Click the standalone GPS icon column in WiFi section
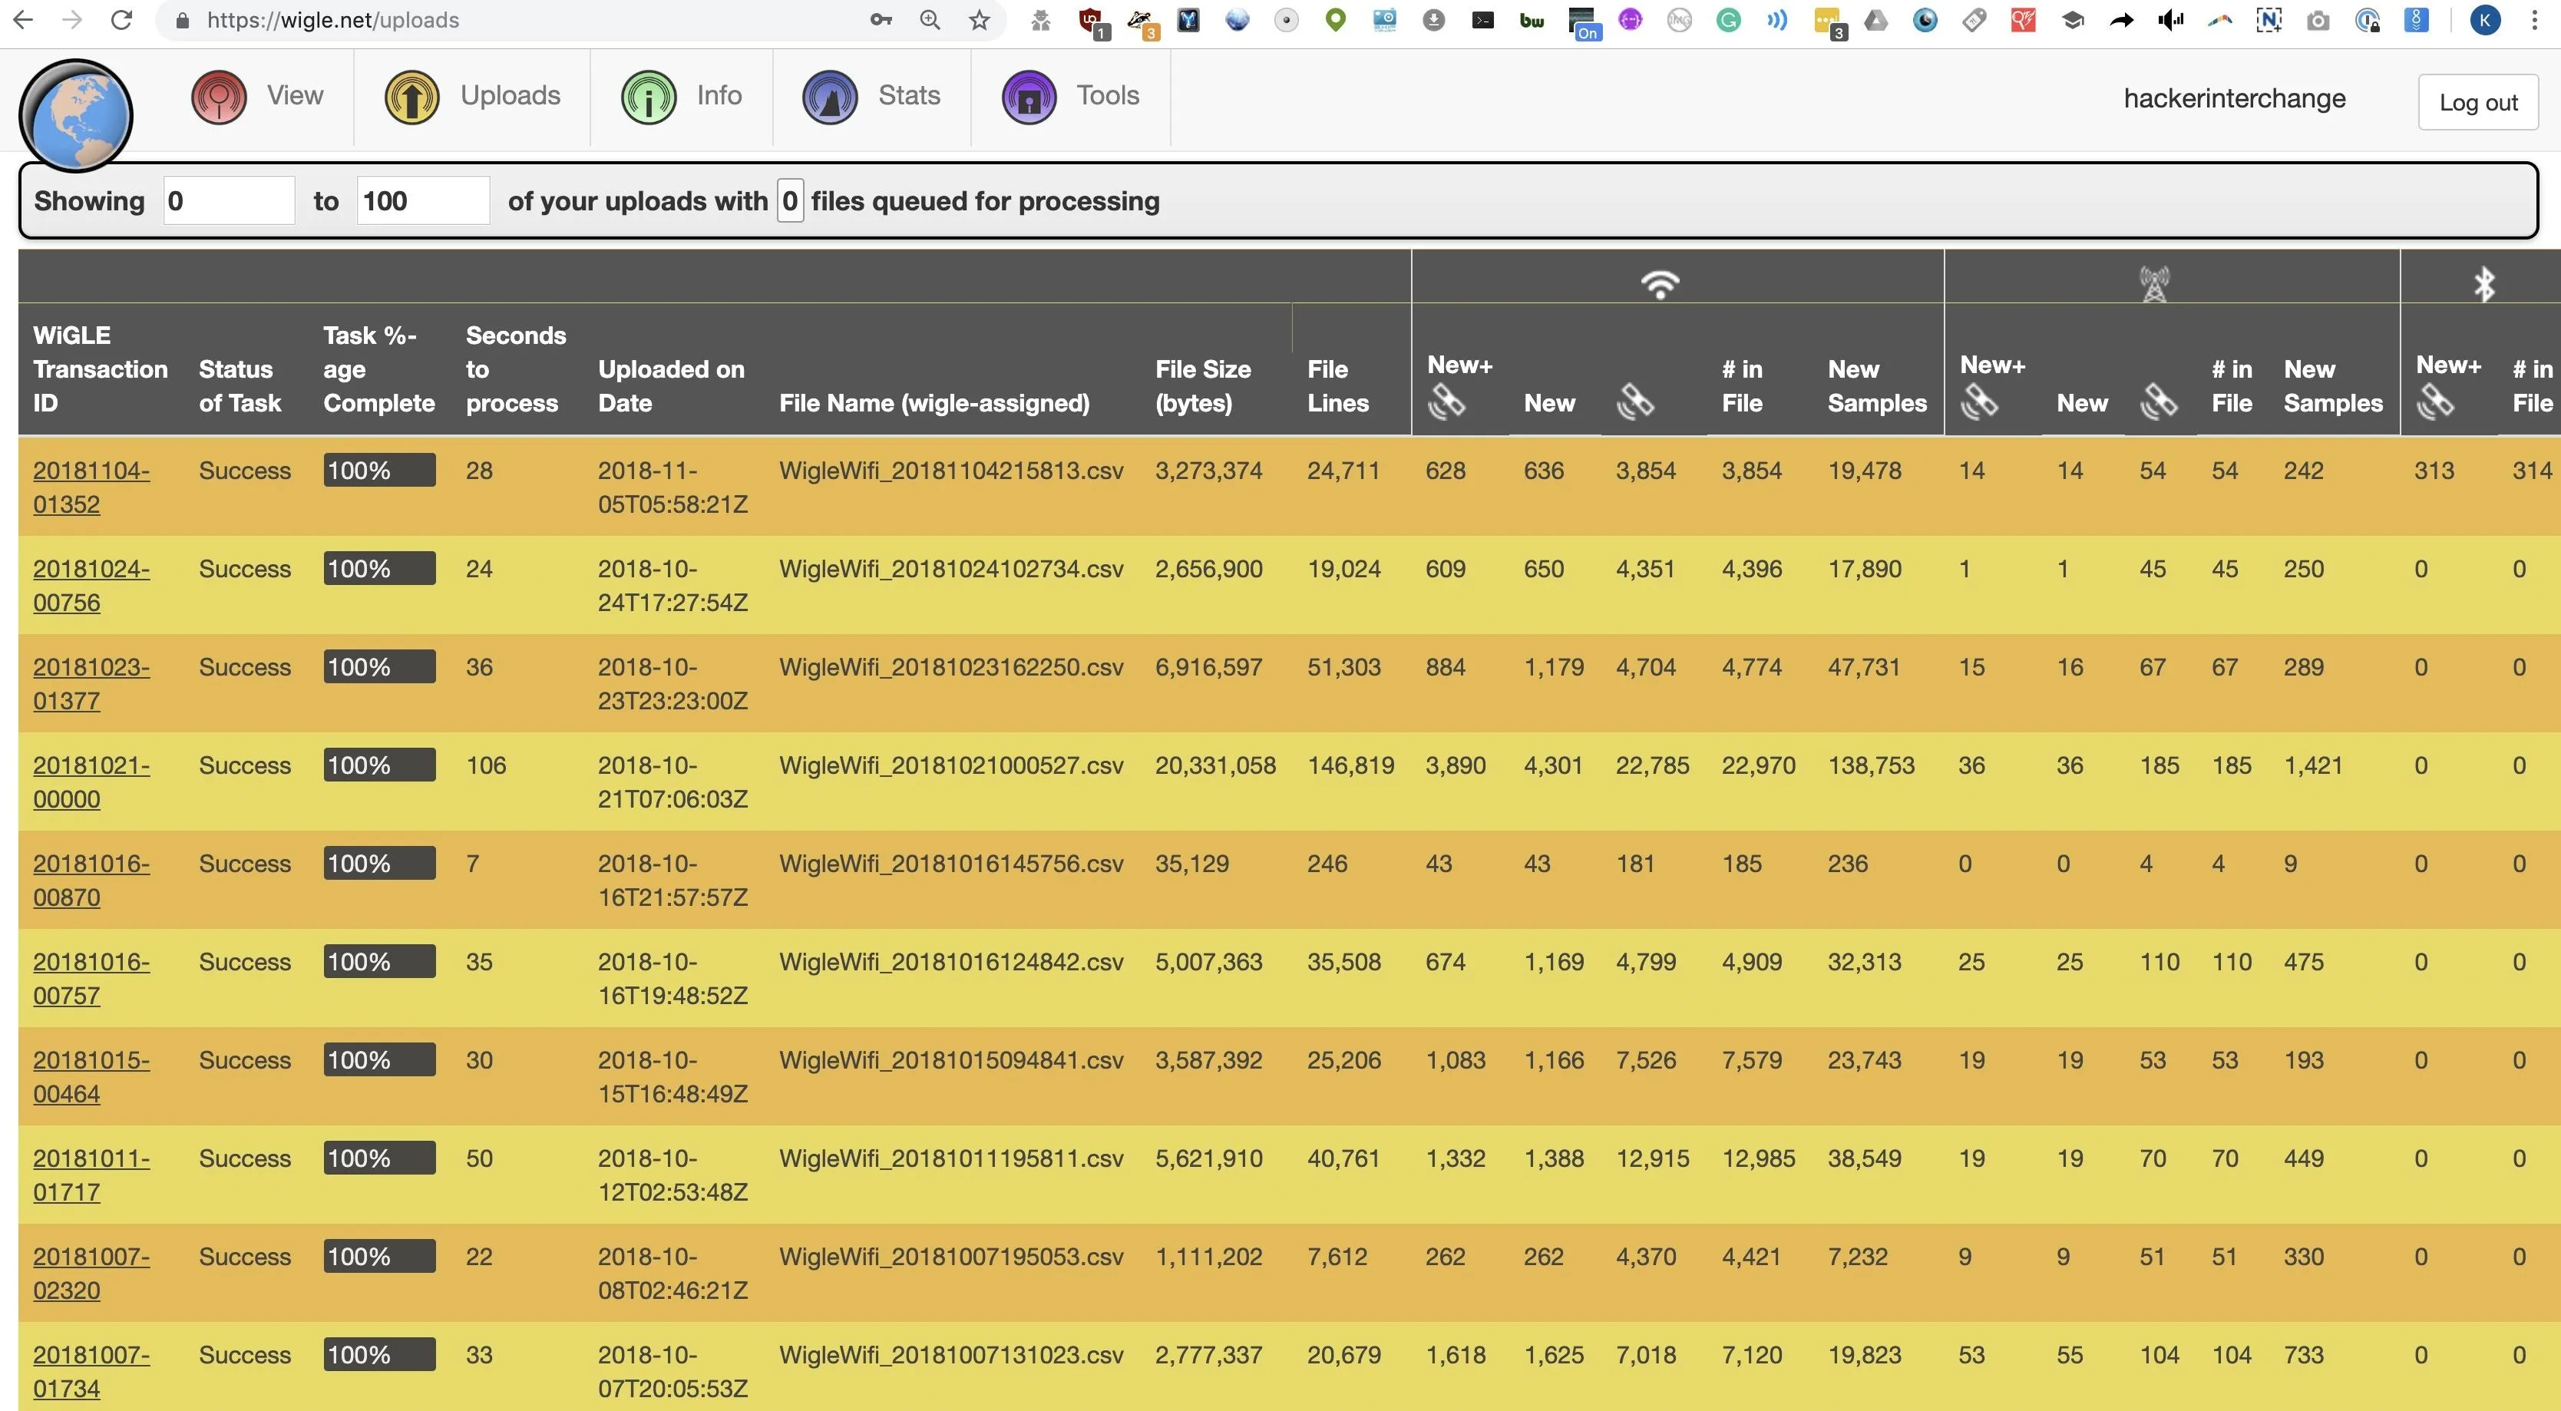This screenshot has width=2561, height=1411. (x=1635, y=401)
